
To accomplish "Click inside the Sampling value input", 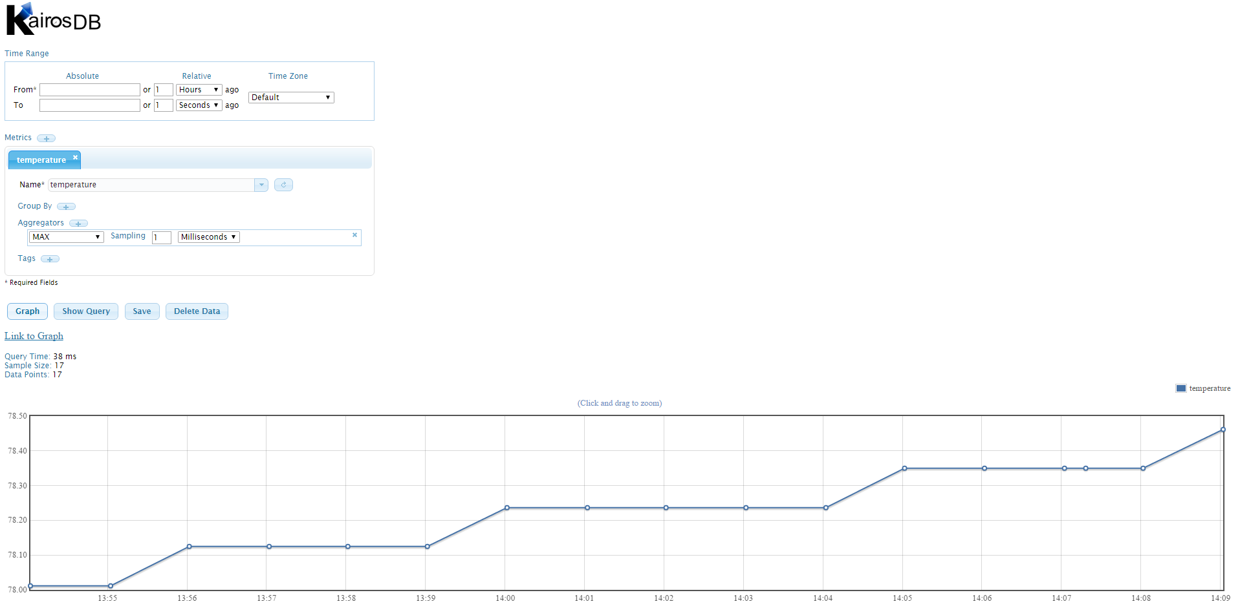I will pos(161,237).
